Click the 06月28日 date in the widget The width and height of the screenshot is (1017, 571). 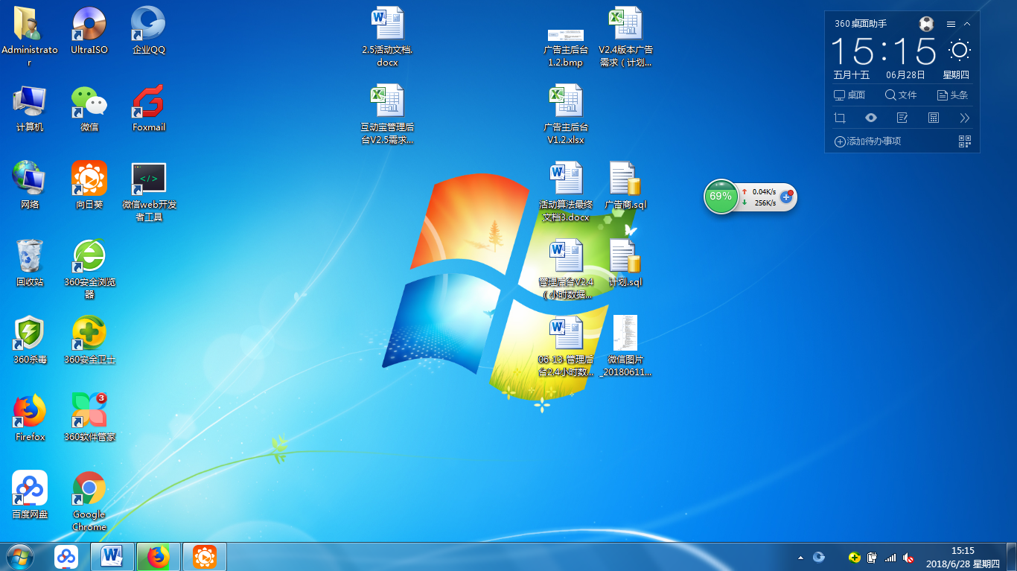905,75
